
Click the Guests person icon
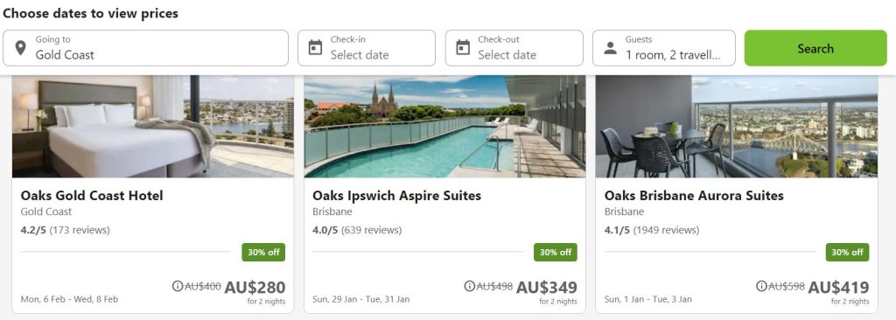(610, 48)
